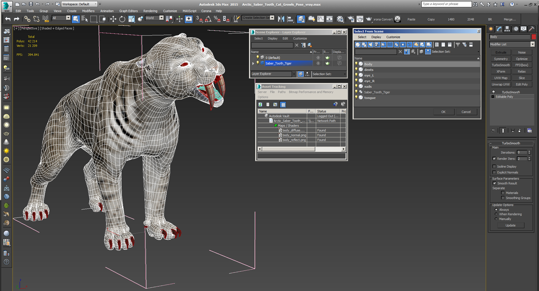The image size is (539, 291).
Task: Click the Body object name field
Action: 510,37
